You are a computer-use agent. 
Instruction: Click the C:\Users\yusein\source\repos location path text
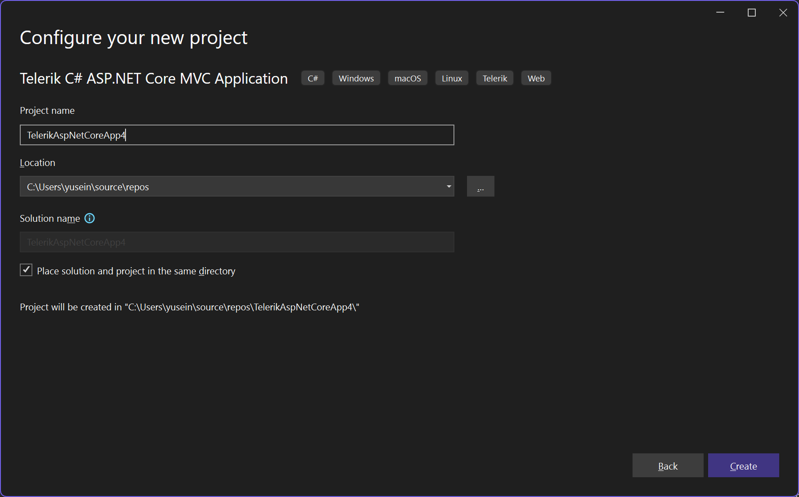click(x=88, y=187)
